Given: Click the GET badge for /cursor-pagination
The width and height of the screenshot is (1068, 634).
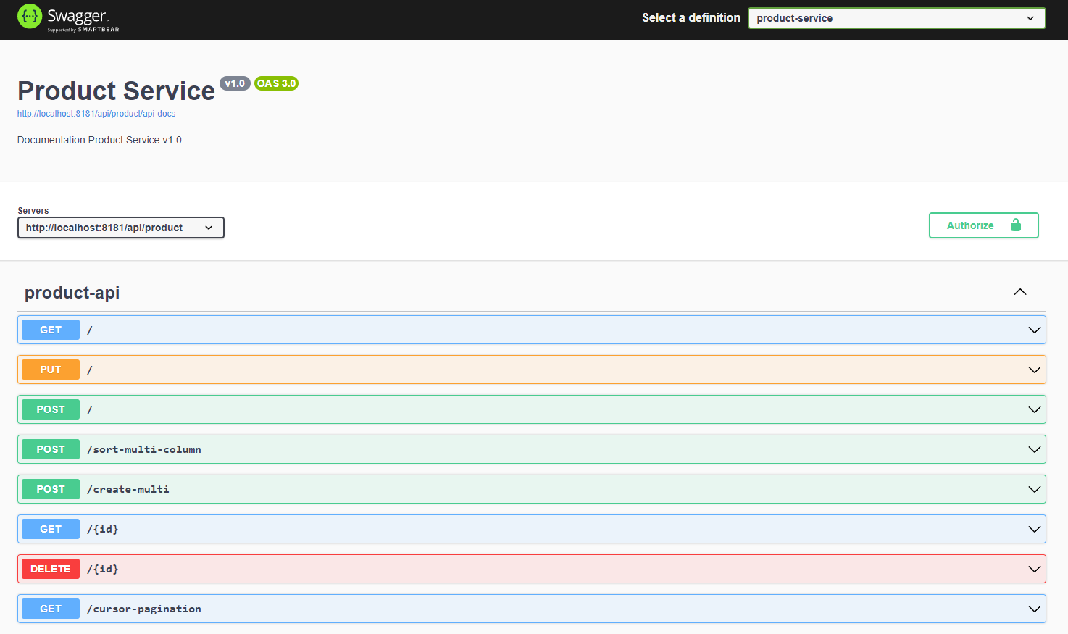Looking at the screenshot, I should 51,609.
